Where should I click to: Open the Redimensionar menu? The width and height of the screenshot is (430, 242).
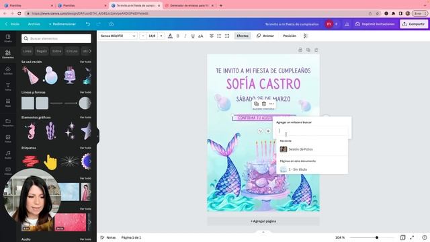tap(62, 24)
